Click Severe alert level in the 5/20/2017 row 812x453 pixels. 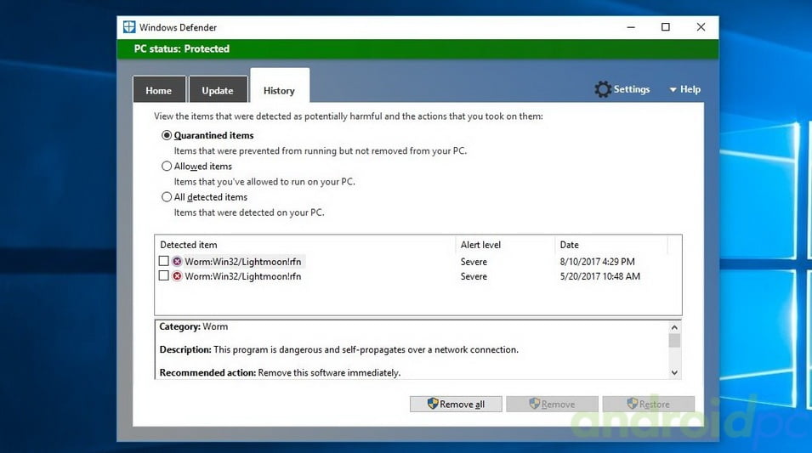[474, 276]
